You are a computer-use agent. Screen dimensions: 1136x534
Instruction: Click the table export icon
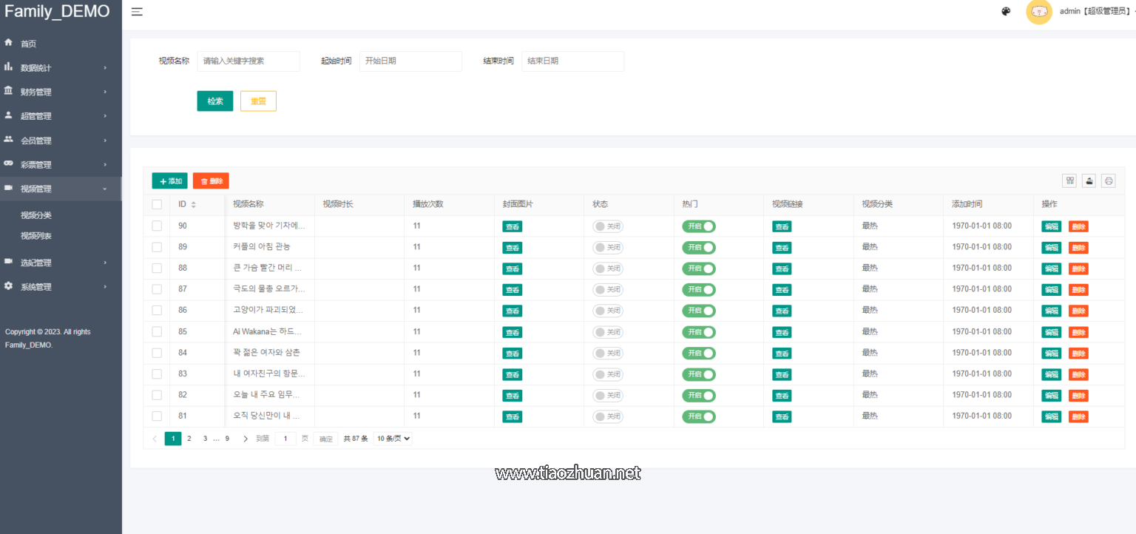1089,180
